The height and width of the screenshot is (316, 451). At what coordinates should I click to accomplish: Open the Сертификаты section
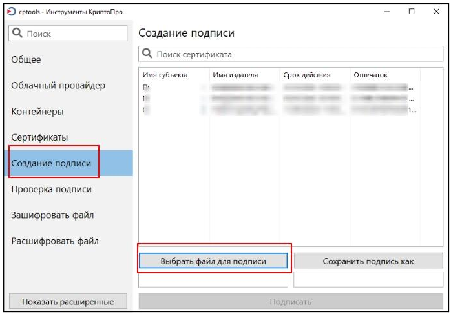pyautogui.click(x=39, y=137)
